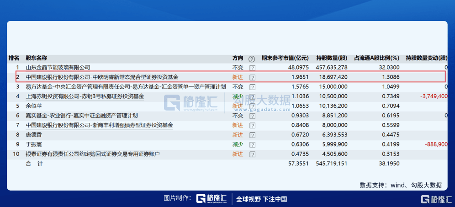Image resolution: width=455 pixels, height=207 pixels.
Task: Select shareholder 山东金晶节能玻璃有限公司
Action: pos(58,67)
